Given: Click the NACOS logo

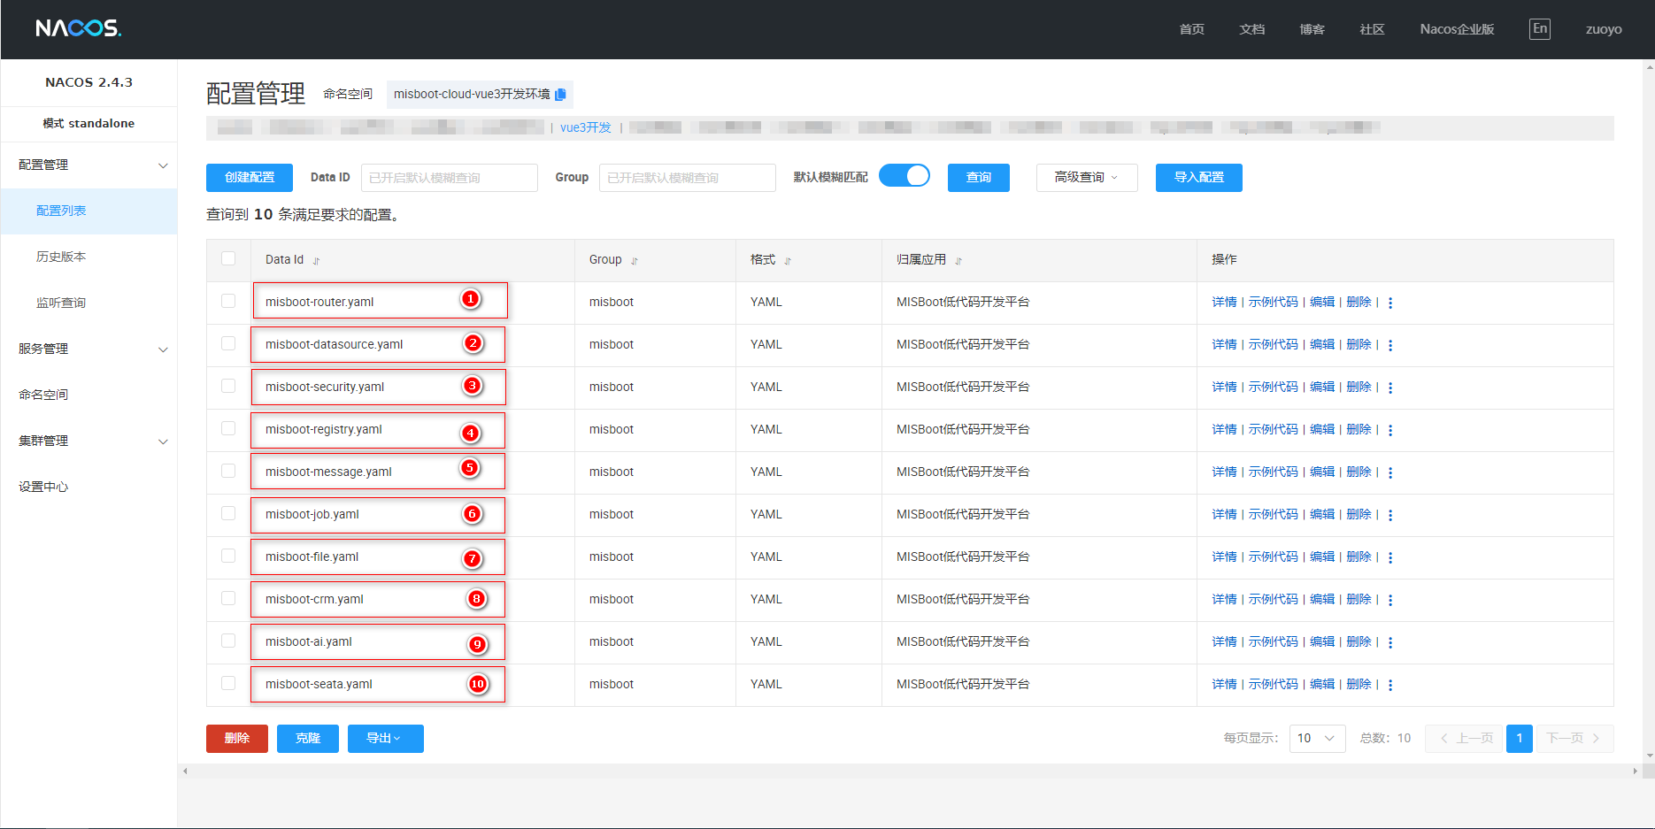Looking at the screenshot, I should [79, 28].
